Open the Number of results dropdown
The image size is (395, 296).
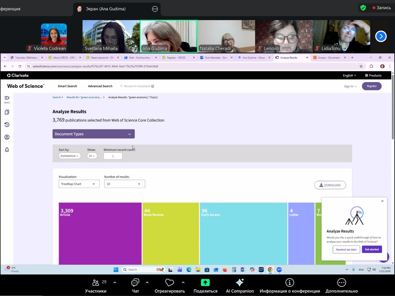(124, 184)
